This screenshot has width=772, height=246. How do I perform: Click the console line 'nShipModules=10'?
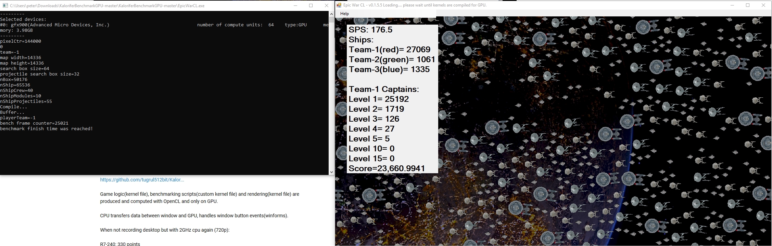pyautogui.click(x=21, y=96)
